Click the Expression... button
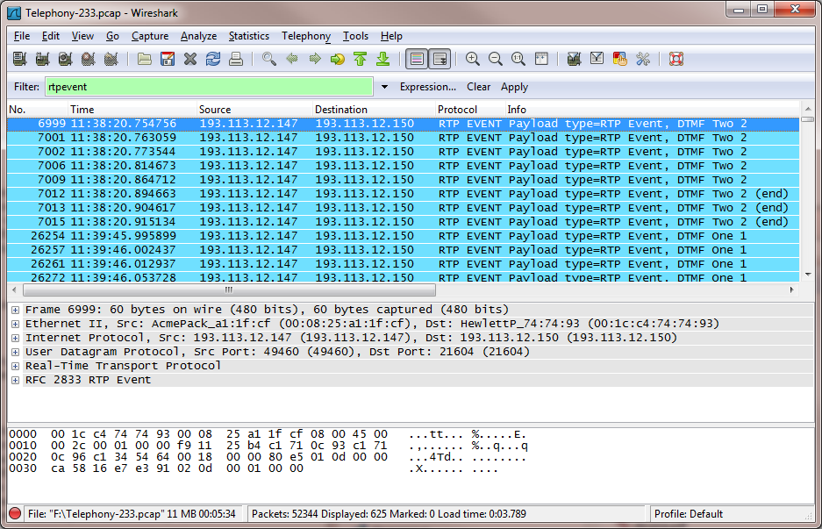Image resolution: width=822 pixels, height=529 pixels. (x=428, y=87)
